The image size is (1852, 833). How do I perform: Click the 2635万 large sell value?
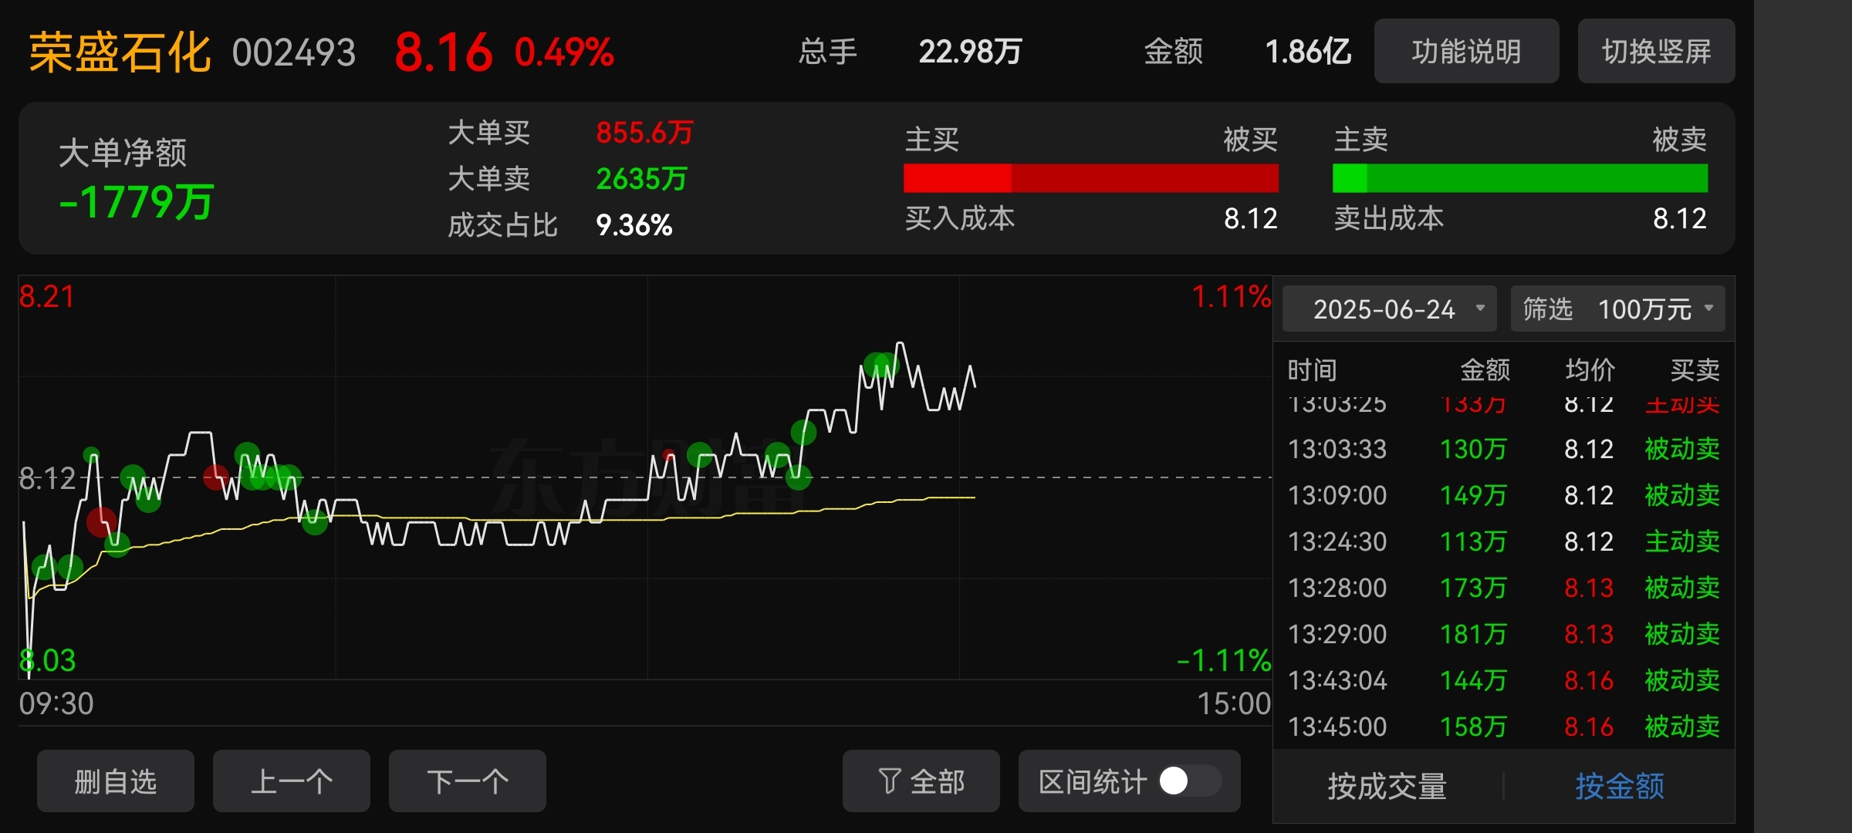click(641, 179)
